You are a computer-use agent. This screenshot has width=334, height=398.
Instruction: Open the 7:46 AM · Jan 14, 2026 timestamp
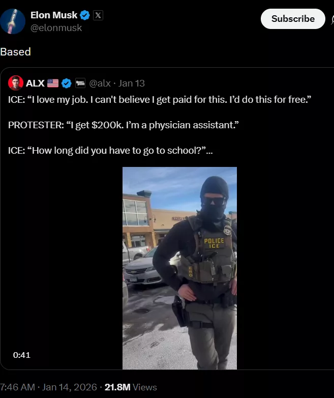[48, 387]
